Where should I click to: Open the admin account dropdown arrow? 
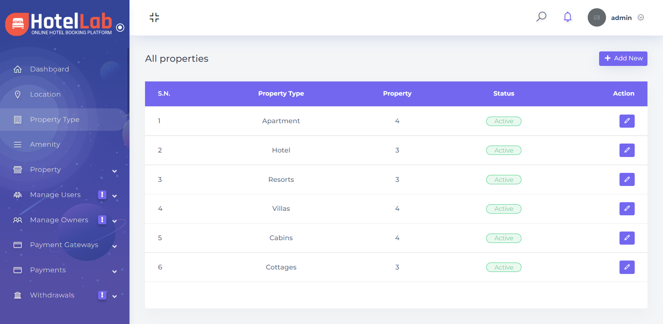click(x=641, y=18)
